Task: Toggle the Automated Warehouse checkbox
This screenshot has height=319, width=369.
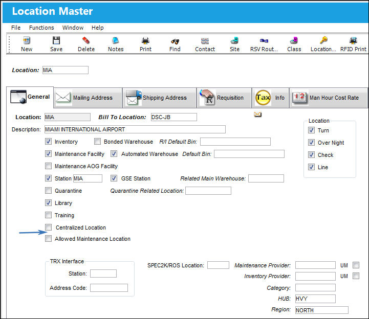Action: point(114,154)
